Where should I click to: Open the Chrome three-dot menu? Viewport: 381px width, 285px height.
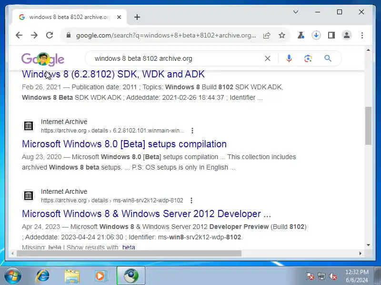pos(362,35)
